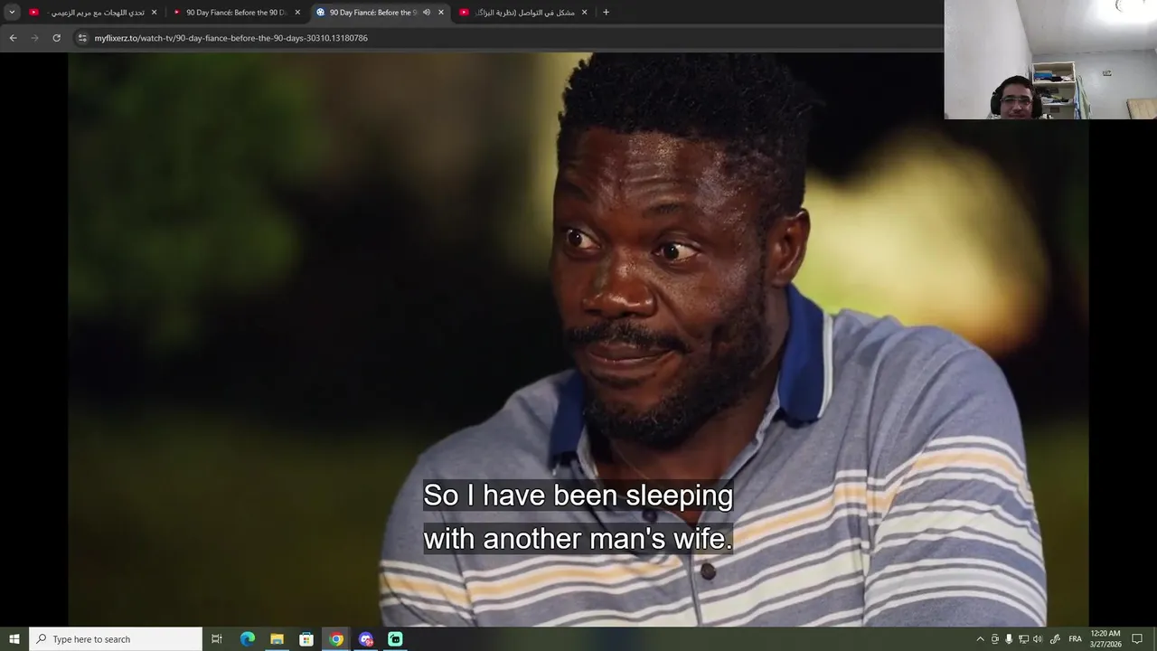The image size is (1157, 651).
Task: Click the microphone tray icon
Action: [x=1009, y=639]
